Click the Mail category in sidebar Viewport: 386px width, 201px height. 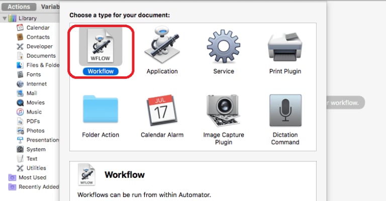(32, 93)
